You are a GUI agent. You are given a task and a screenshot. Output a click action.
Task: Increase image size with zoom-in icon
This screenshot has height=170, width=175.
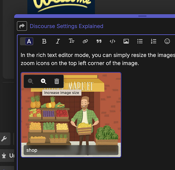pos(43,81)
